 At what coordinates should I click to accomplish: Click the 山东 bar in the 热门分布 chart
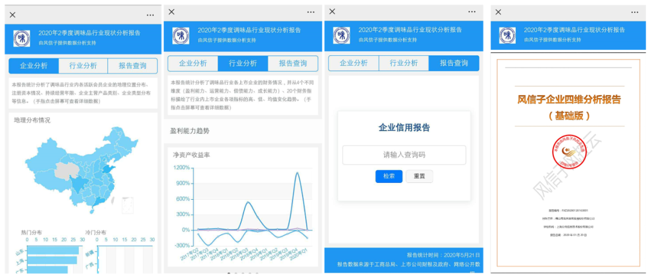pyautogui.click(x=52, y=250)
